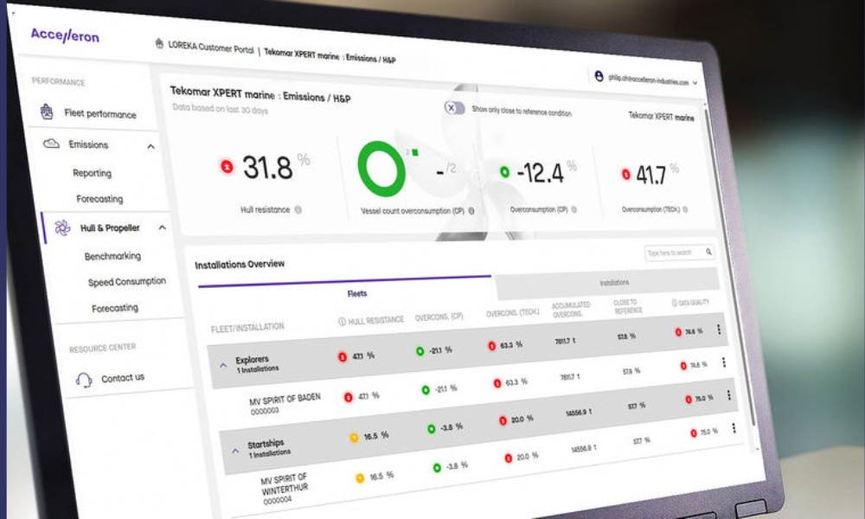Click the Type here to search field
This screenshot has height=519, width=865.
(673, 253)
